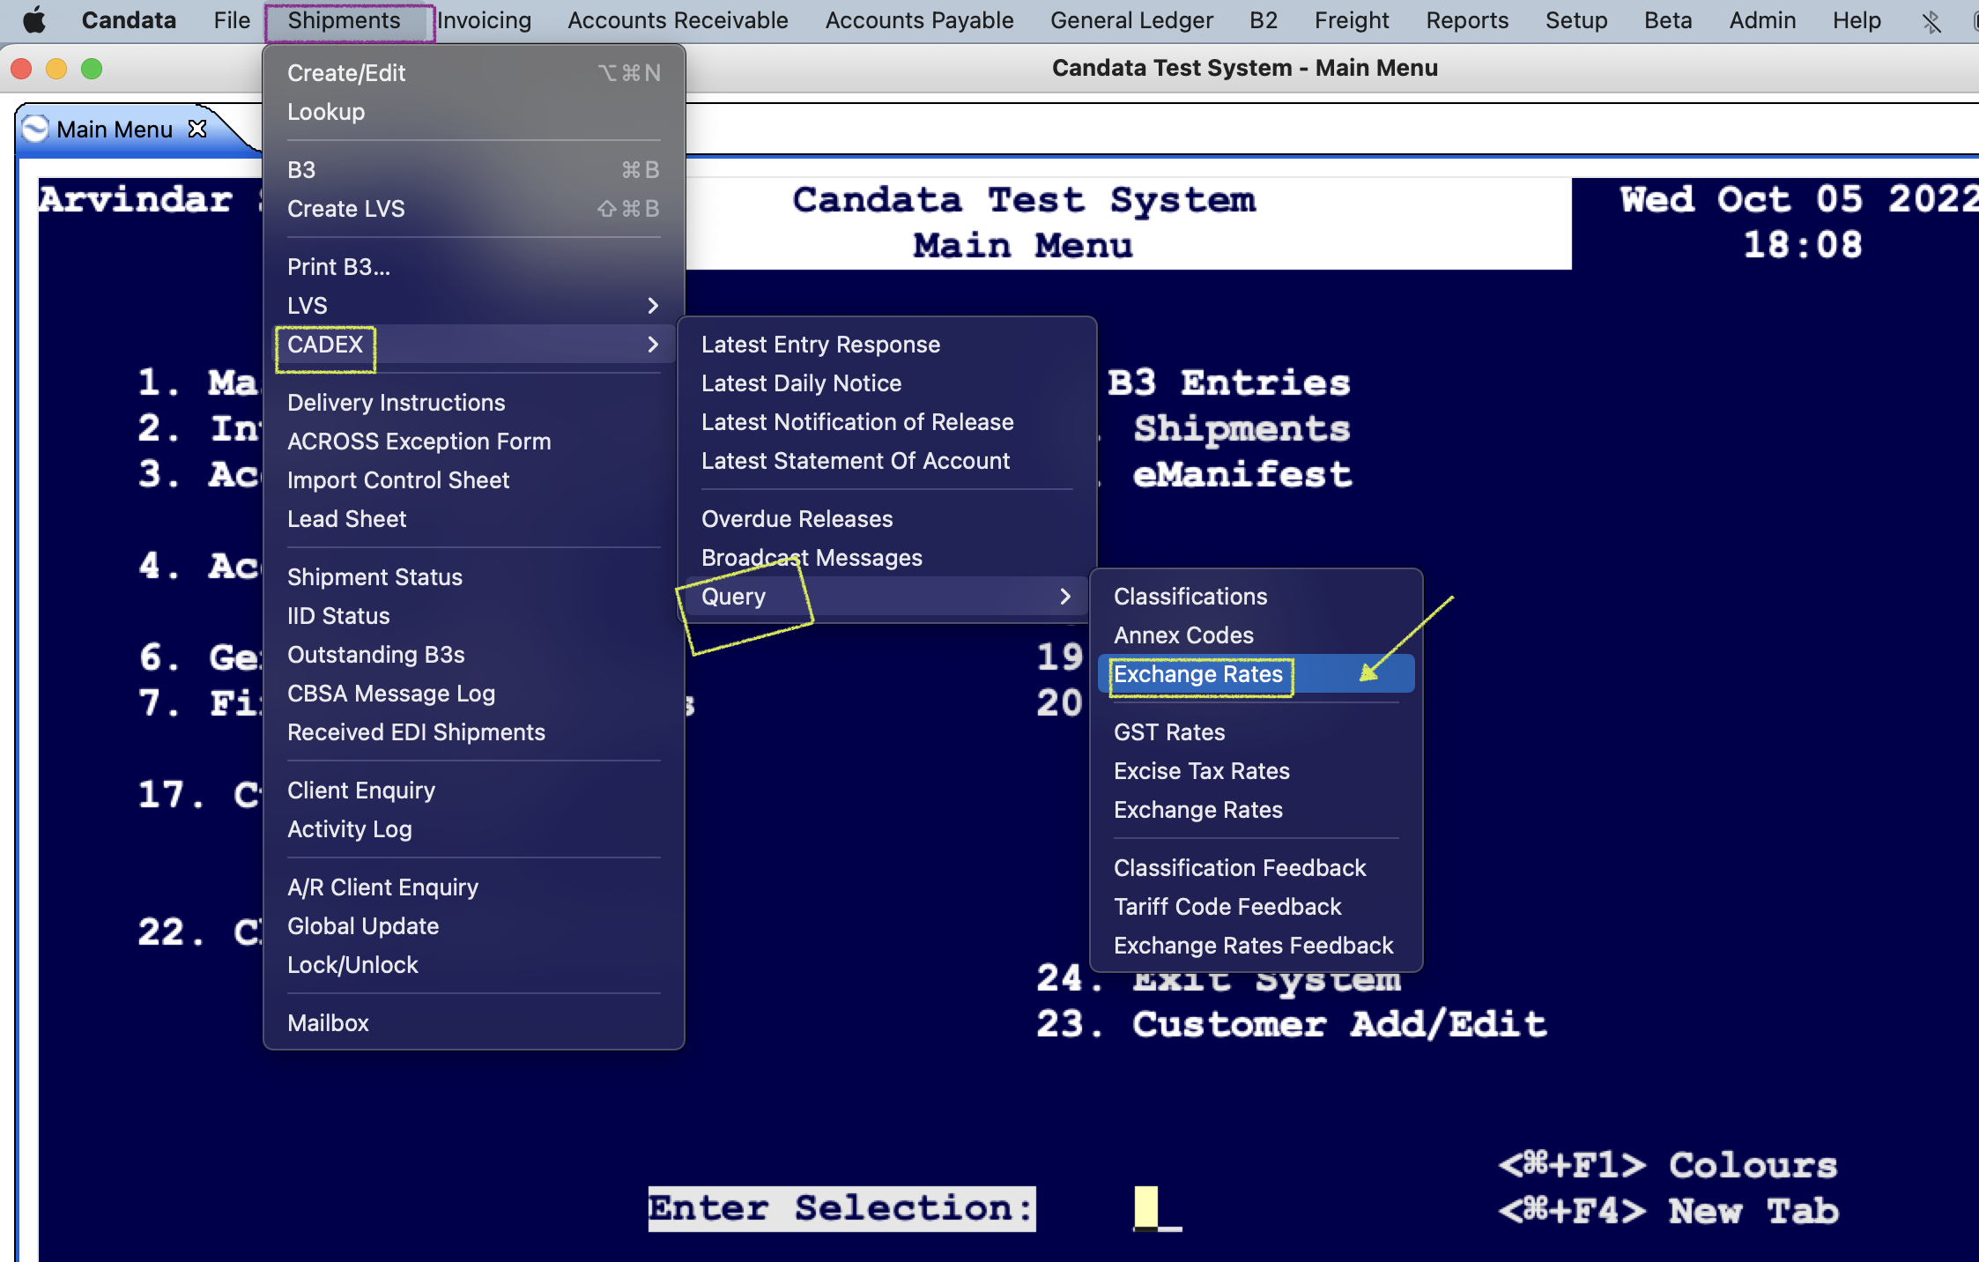Image resolution: width=1979 pixels, height=1262 pixels.
Task: Close the Main Menu tab
Action: [x=198, y=129]
